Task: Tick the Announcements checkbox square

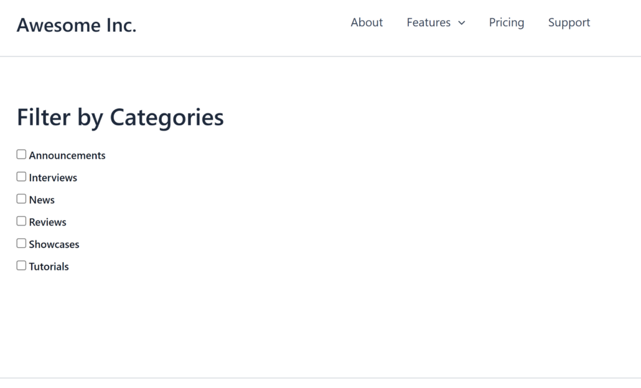Action: coord(21,154)
